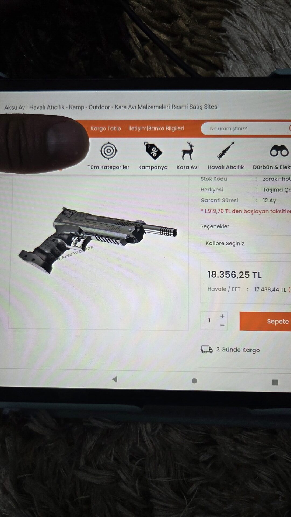The width and height of the screenshot is (291, 517).
Task: Tap the Android back triangle
Action: 115,379
